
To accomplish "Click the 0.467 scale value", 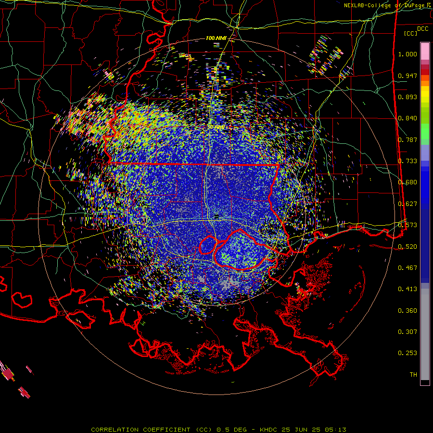I will click(x=408, y=268).
